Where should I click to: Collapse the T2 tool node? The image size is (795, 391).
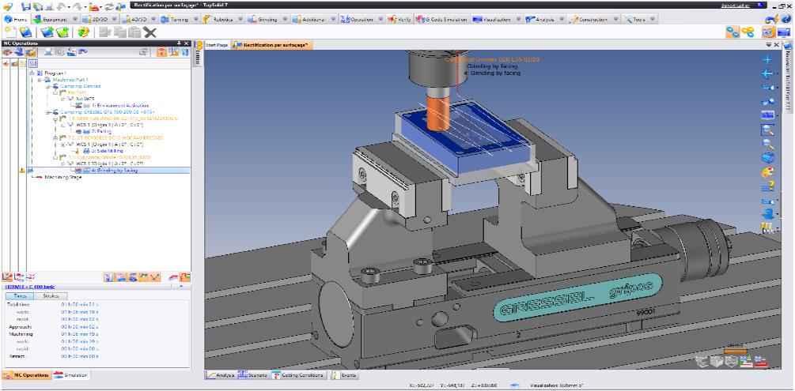55,137
